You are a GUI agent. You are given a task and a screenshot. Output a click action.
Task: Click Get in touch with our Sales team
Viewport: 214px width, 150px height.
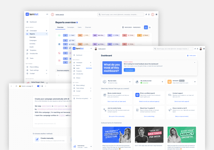click(x=117, y=101)
